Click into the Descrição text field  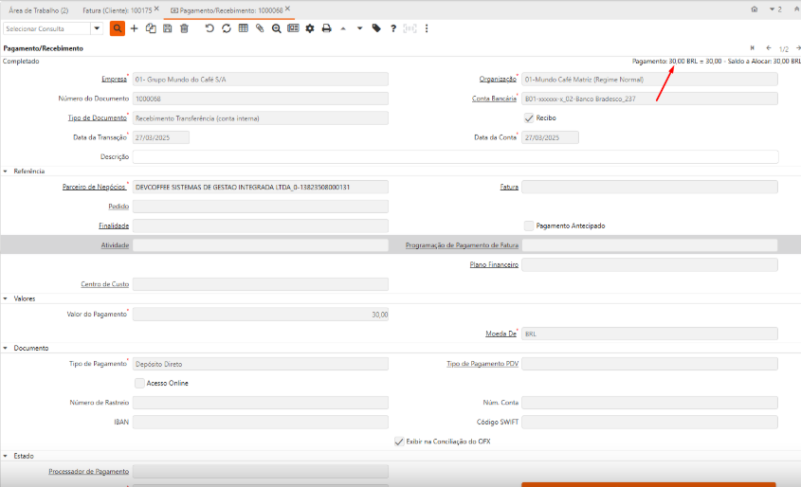pos(455,156)
